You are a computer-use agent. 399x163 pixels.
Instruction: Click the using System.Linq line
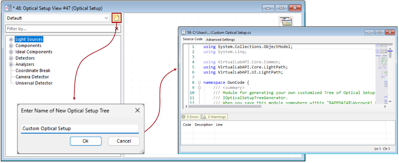[225, 52]
